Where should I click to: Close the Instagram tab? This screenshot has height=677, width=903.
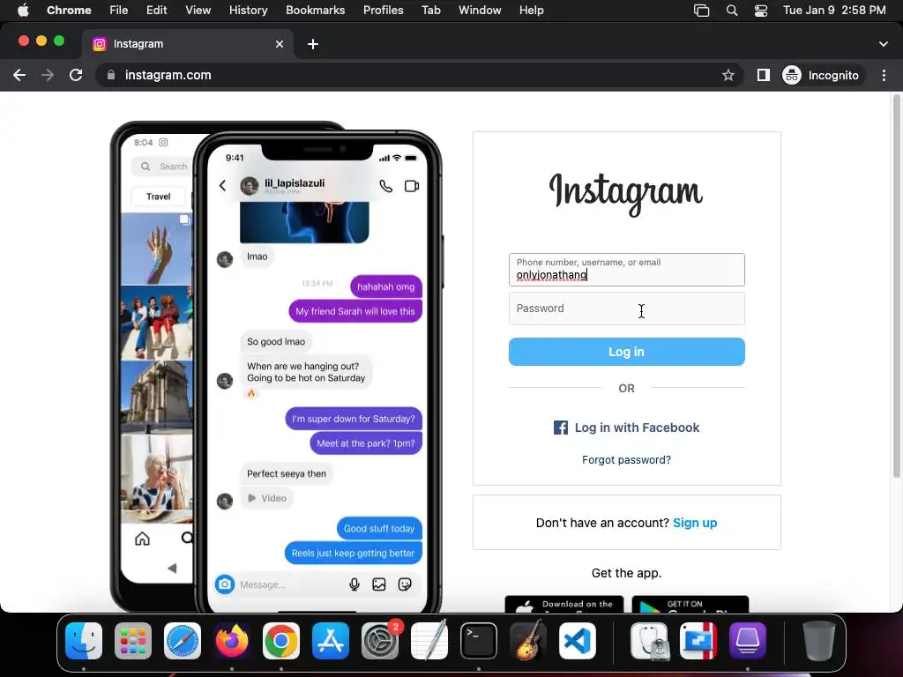click(x=280, y=44)
